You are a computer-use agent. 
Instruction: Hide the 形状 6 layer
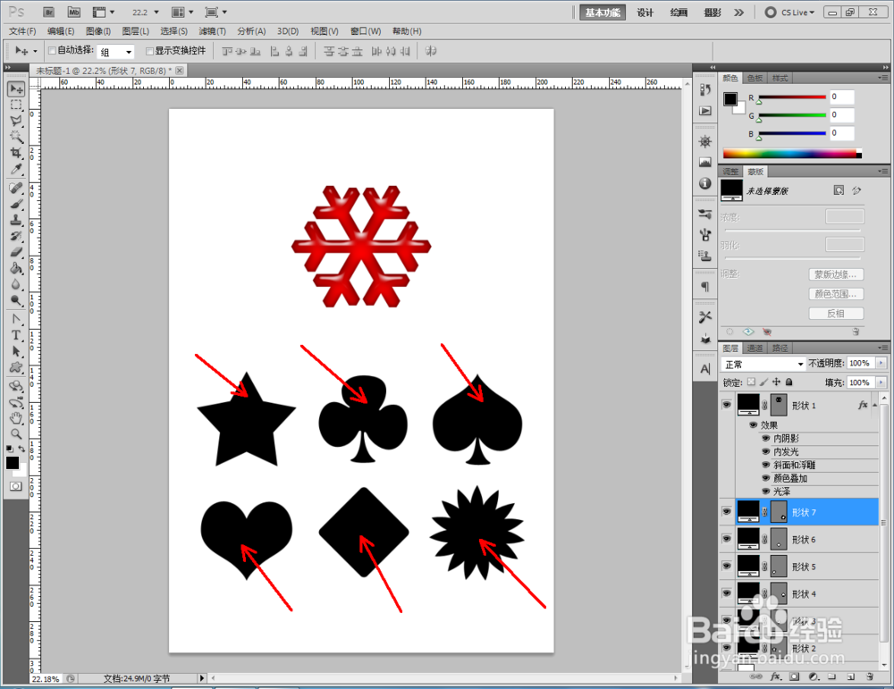click(x=726, y=539)
